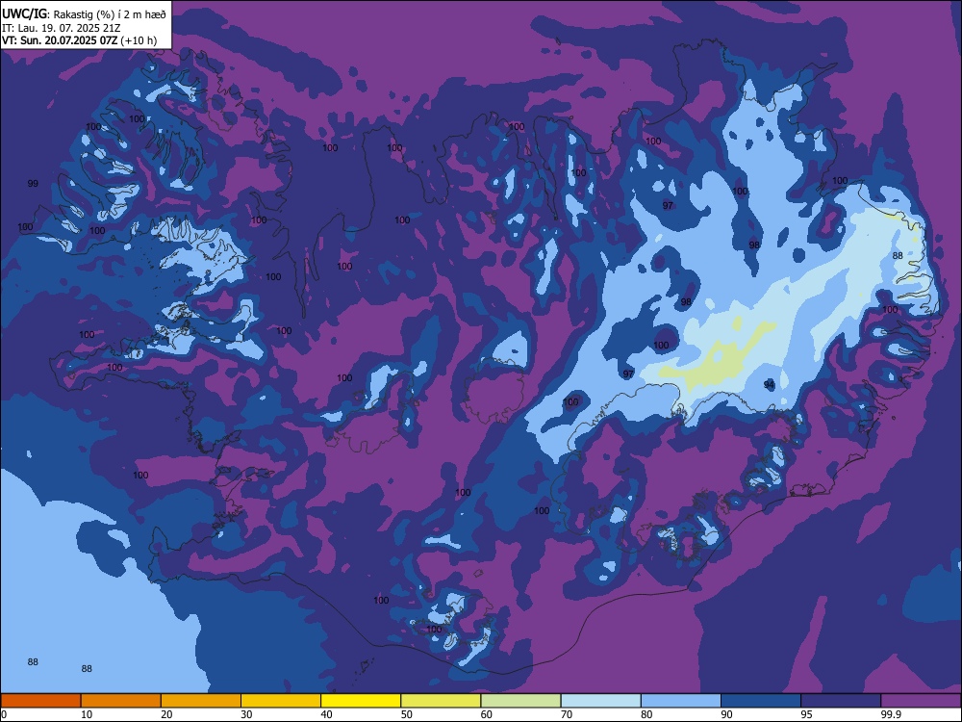962x722 pixels.
Task: Select the 95–99.9 navy legend swatch
Action: click(x=841, y=701)
